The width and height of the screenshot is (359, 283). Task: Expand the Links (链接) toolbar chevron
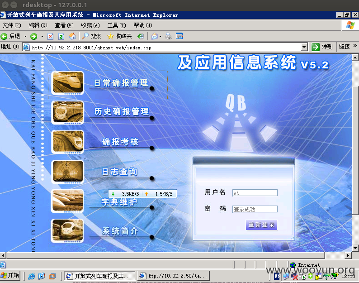(355, 46)
